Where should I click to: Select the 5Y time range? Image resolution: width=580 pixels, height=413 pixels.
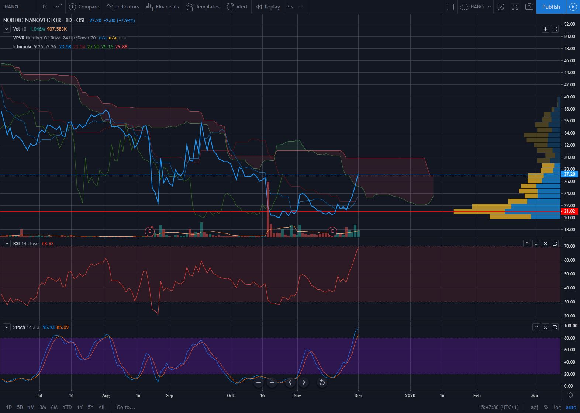[90, 407]
